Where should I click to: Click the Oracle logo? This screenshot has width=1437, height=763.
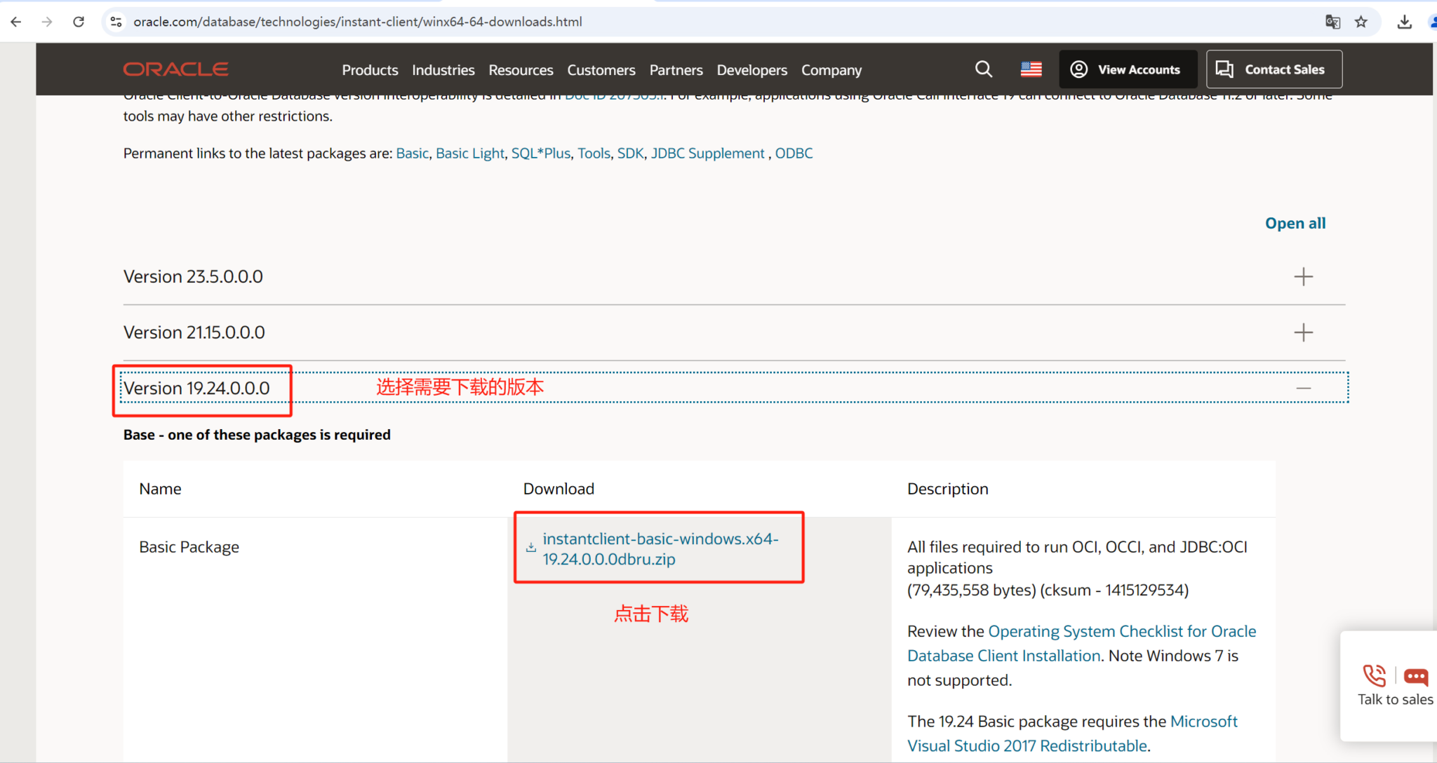click(175, 69)
